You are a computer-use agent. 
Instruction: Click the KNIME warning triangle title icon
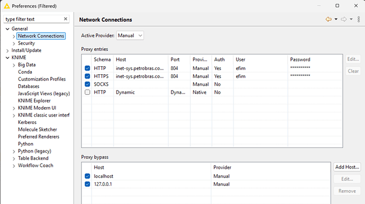click(x=7, y=6)
